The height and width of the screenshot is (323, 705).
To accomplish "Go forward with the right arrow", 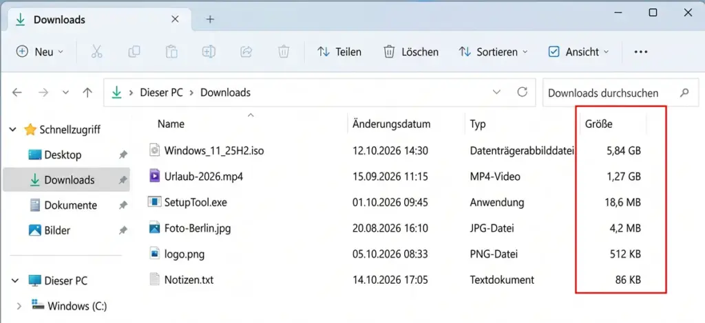I will (x=43, y=93).
